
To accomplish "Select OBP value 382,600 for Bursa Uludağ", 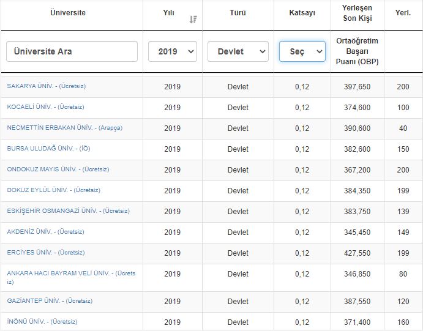I will click(x=357, y=149).
